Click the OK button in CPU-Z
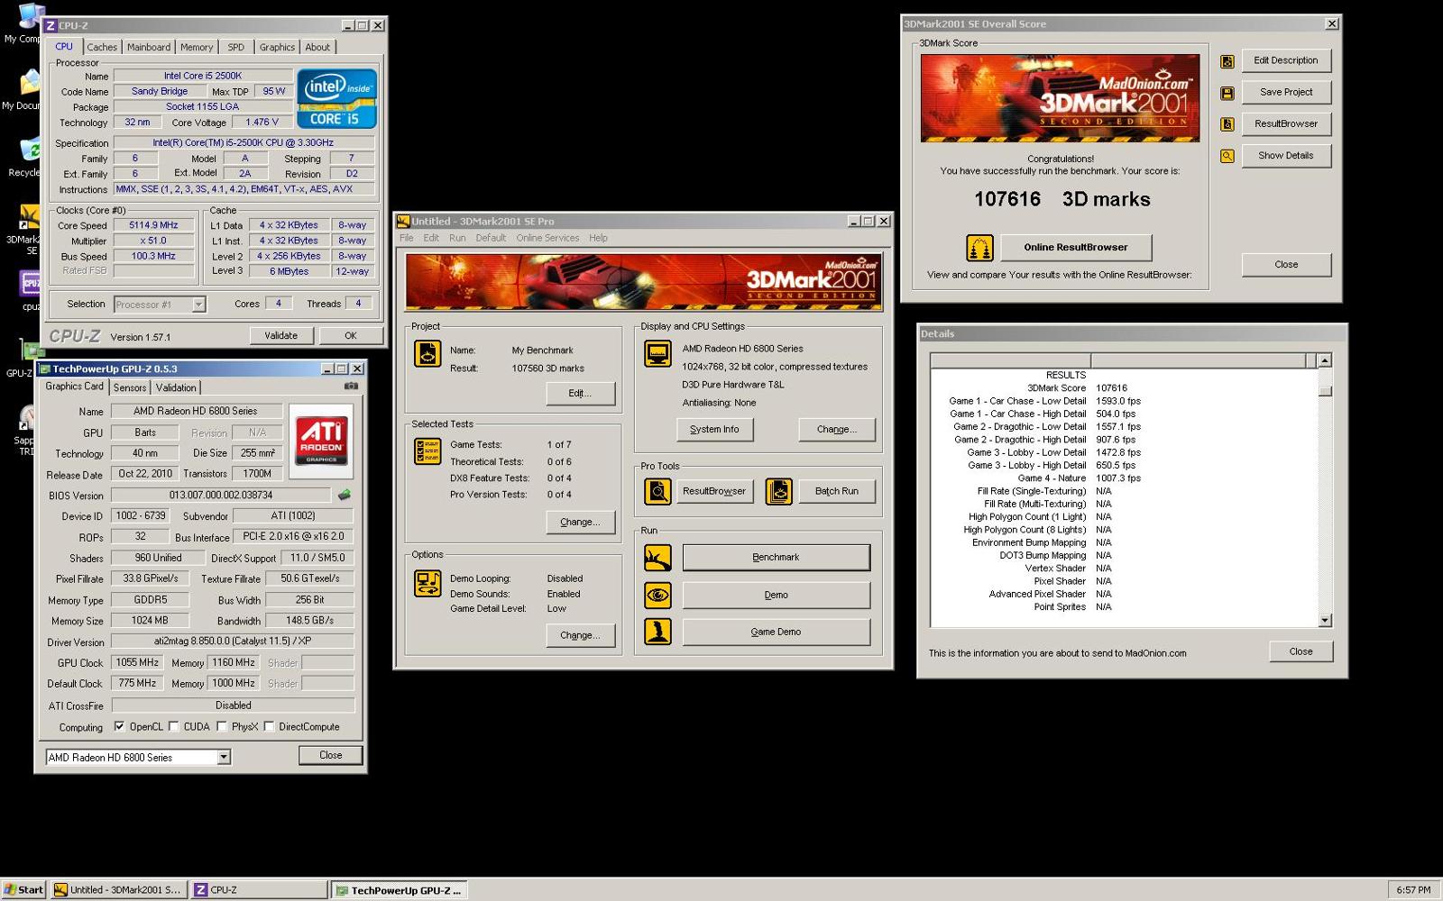 click(x=350, y=335)
